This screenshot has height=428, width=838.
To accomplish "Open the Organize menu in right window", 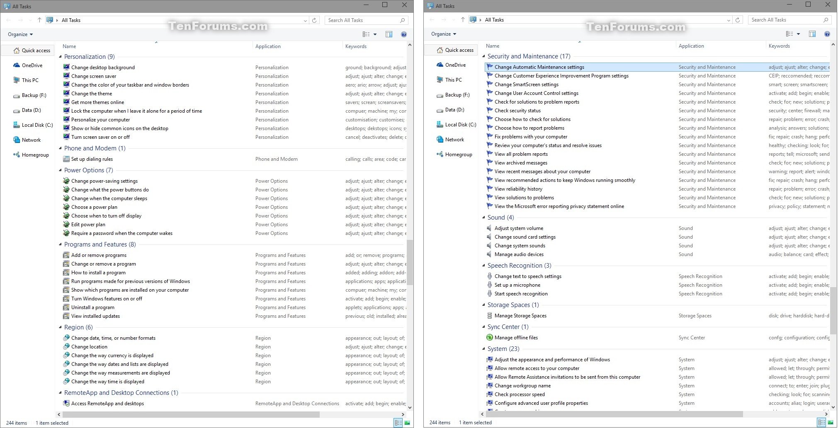I will [x=444, y=34].
